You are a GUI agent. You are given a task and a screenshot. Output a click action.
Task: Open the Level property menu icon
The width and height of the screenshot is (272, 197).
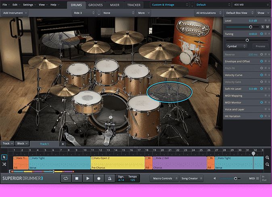tap(266, 21)
